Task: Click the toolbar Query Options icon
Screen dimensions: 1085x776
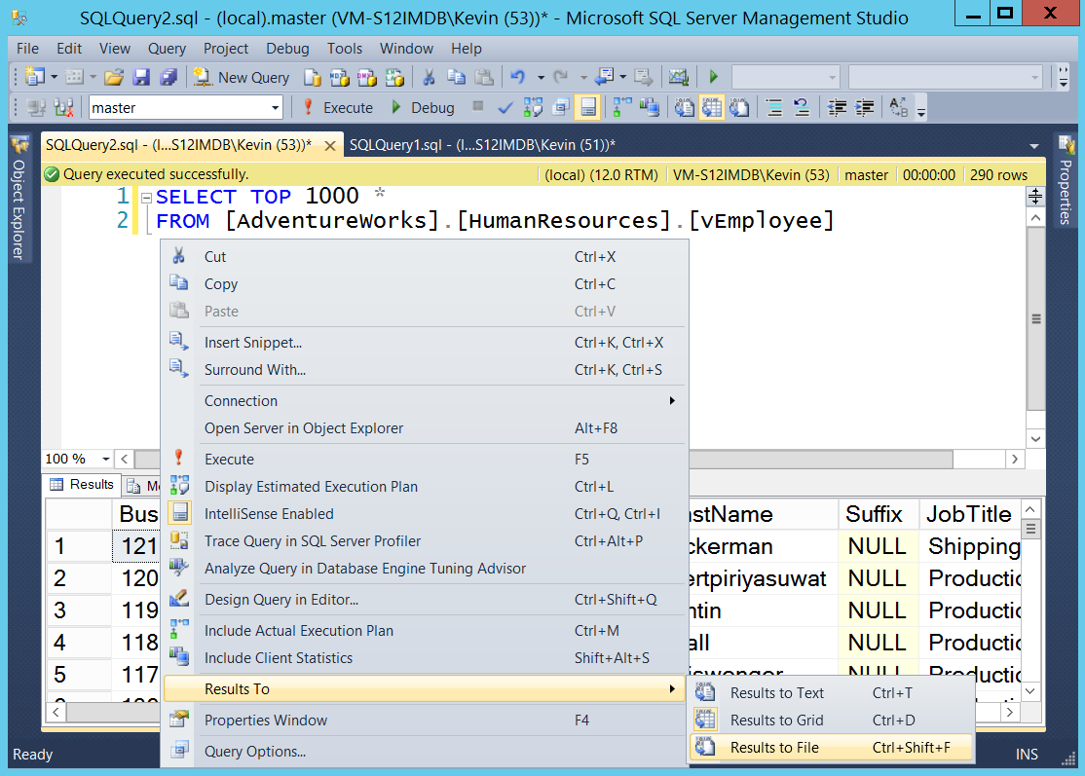Action: 560,108
